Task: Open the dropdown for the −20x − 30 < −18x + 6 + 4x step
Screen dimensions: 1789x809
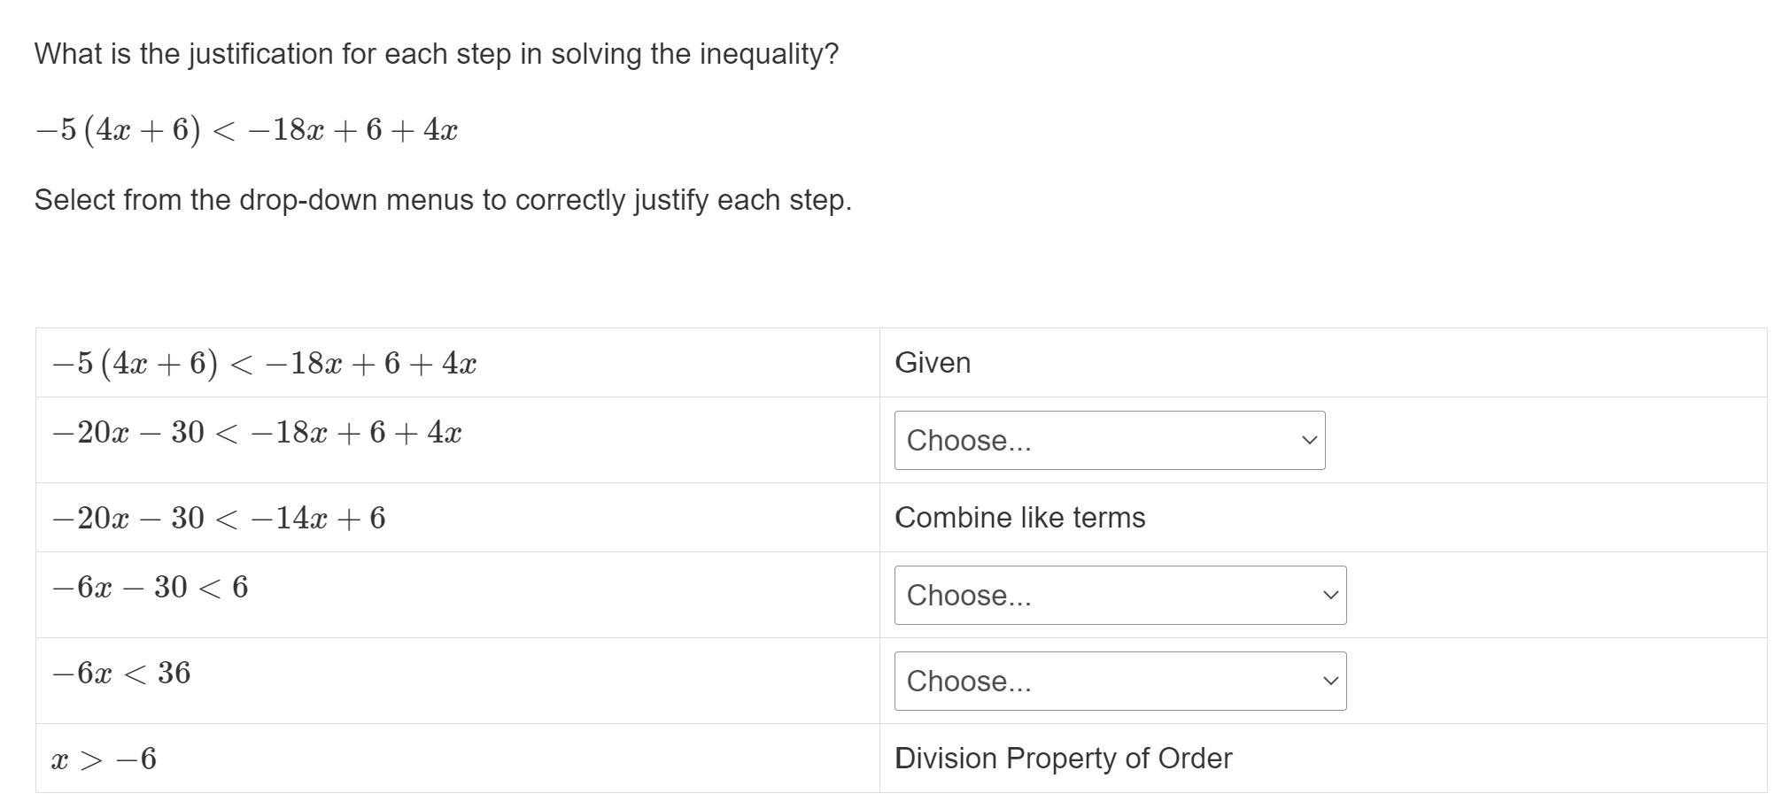Action: (1109, 441)
